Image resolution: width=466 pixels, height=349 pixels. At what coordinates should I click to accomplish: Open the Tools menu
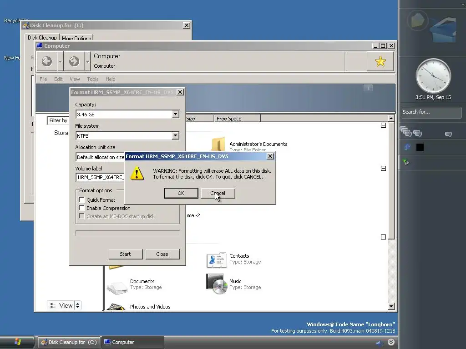click(93, 79)
